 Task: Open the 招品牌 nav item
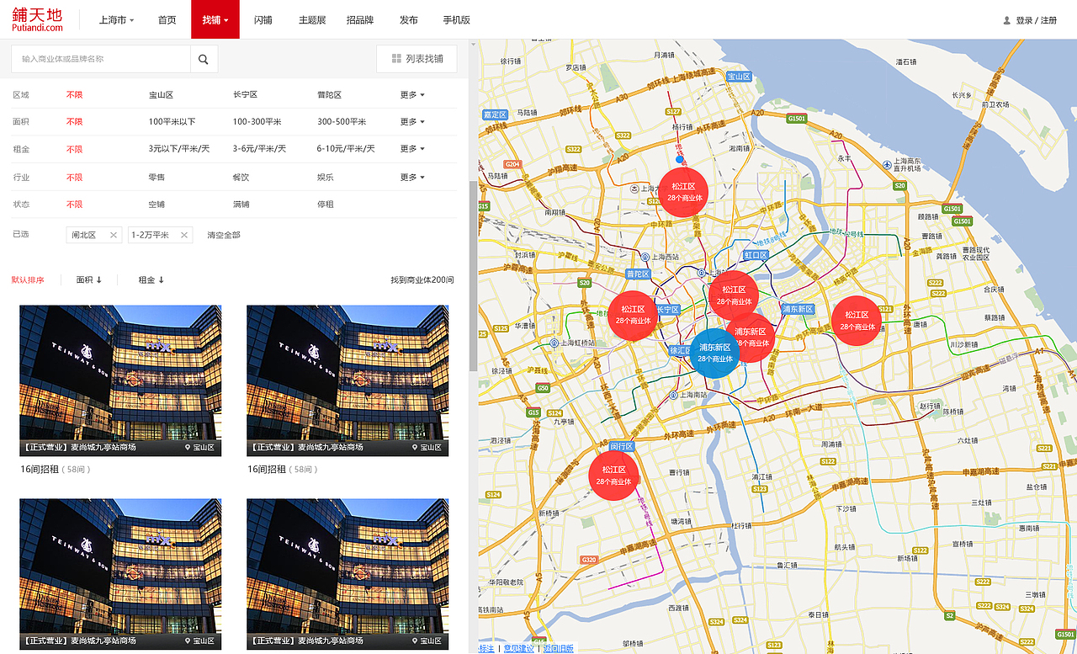coord(360,19)
